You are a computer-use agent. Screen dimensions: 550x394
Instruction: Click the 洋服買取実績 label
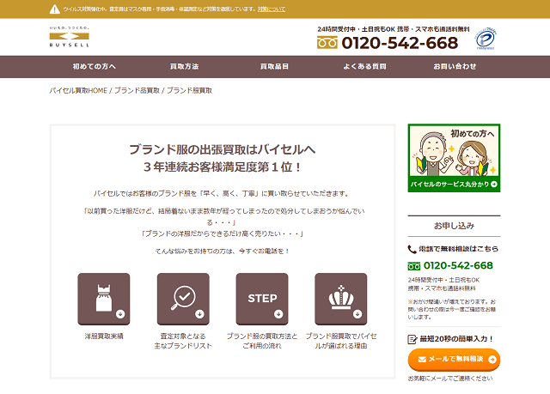104,336
